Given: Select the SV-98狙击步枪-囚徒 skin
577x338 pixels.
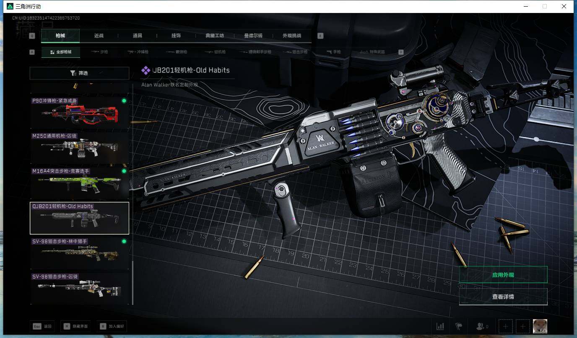Looking at the screenshot, I should tap(79, 289).
